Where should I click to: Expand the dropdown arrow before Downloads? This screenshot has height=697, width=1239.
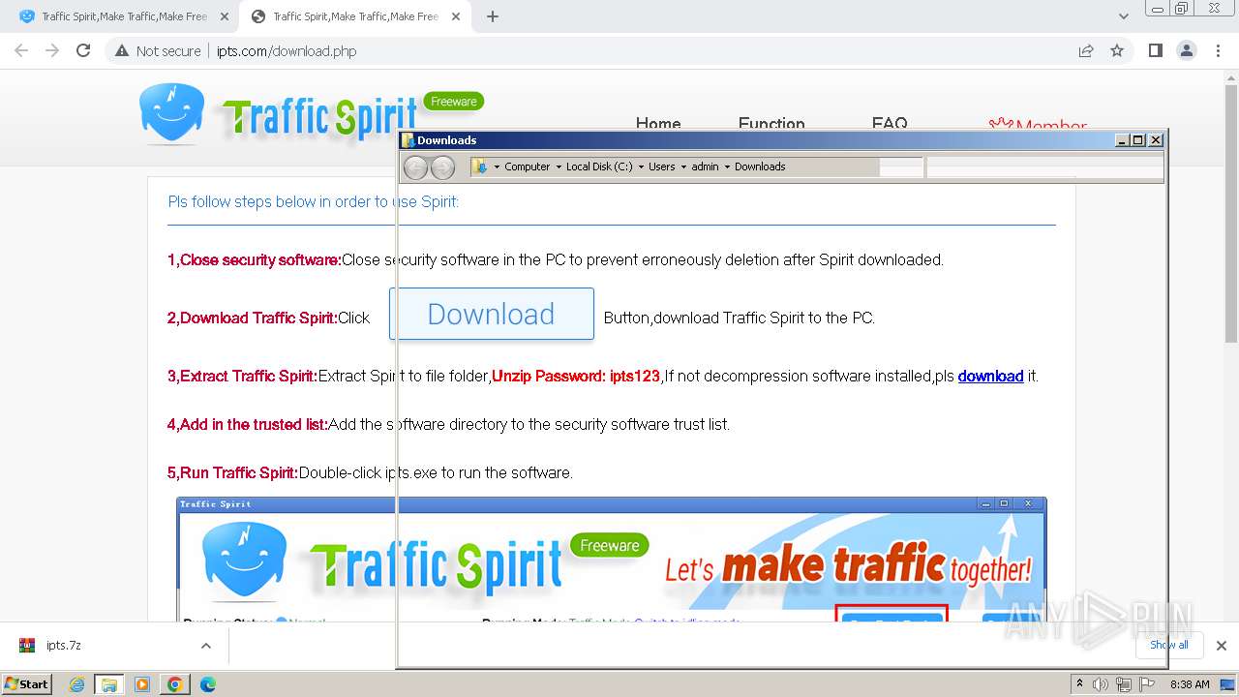[x=727, y=167]
